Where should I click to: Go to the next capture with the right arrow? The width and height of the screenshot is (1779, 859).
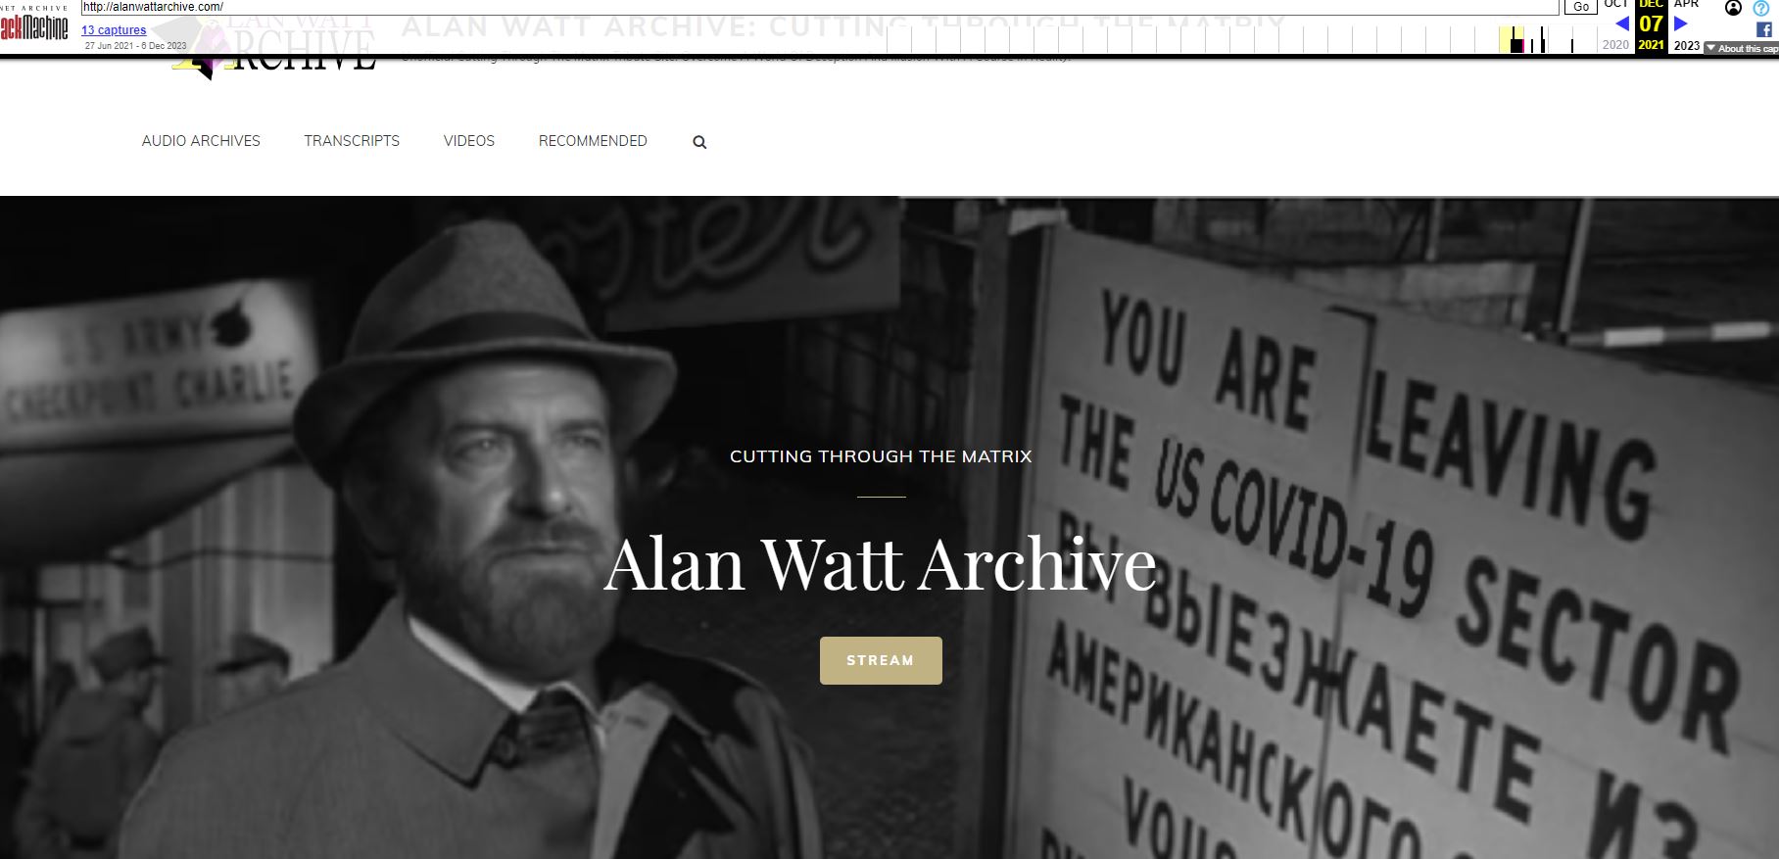1681,24
